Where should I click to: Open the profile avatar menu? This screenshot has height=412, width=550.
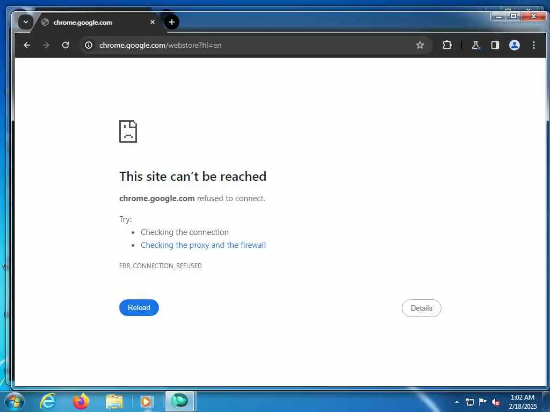click(514, 45)
